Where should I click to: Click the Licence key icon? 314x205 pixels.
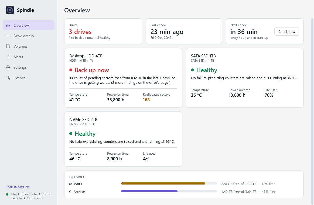tap(8, 78)
